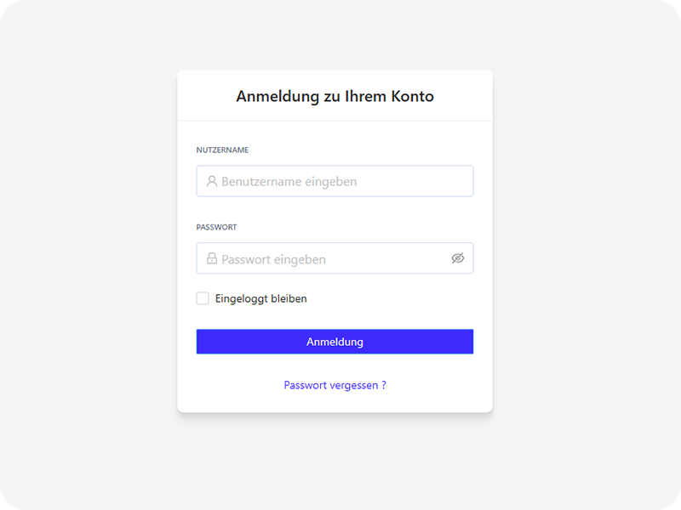
Task: Click the "Passwort eingeben" placeholder text
Action: click(273, 259)
